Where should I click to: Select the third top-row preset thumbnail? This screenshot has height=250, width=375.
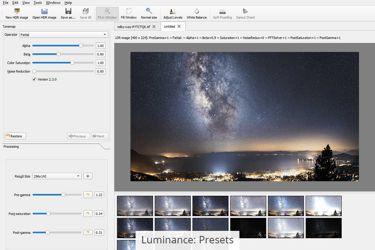click(211, 206)
